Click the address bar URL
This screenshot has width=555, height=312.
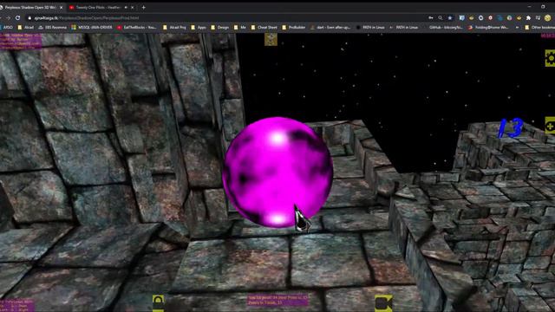pos(87,17)
